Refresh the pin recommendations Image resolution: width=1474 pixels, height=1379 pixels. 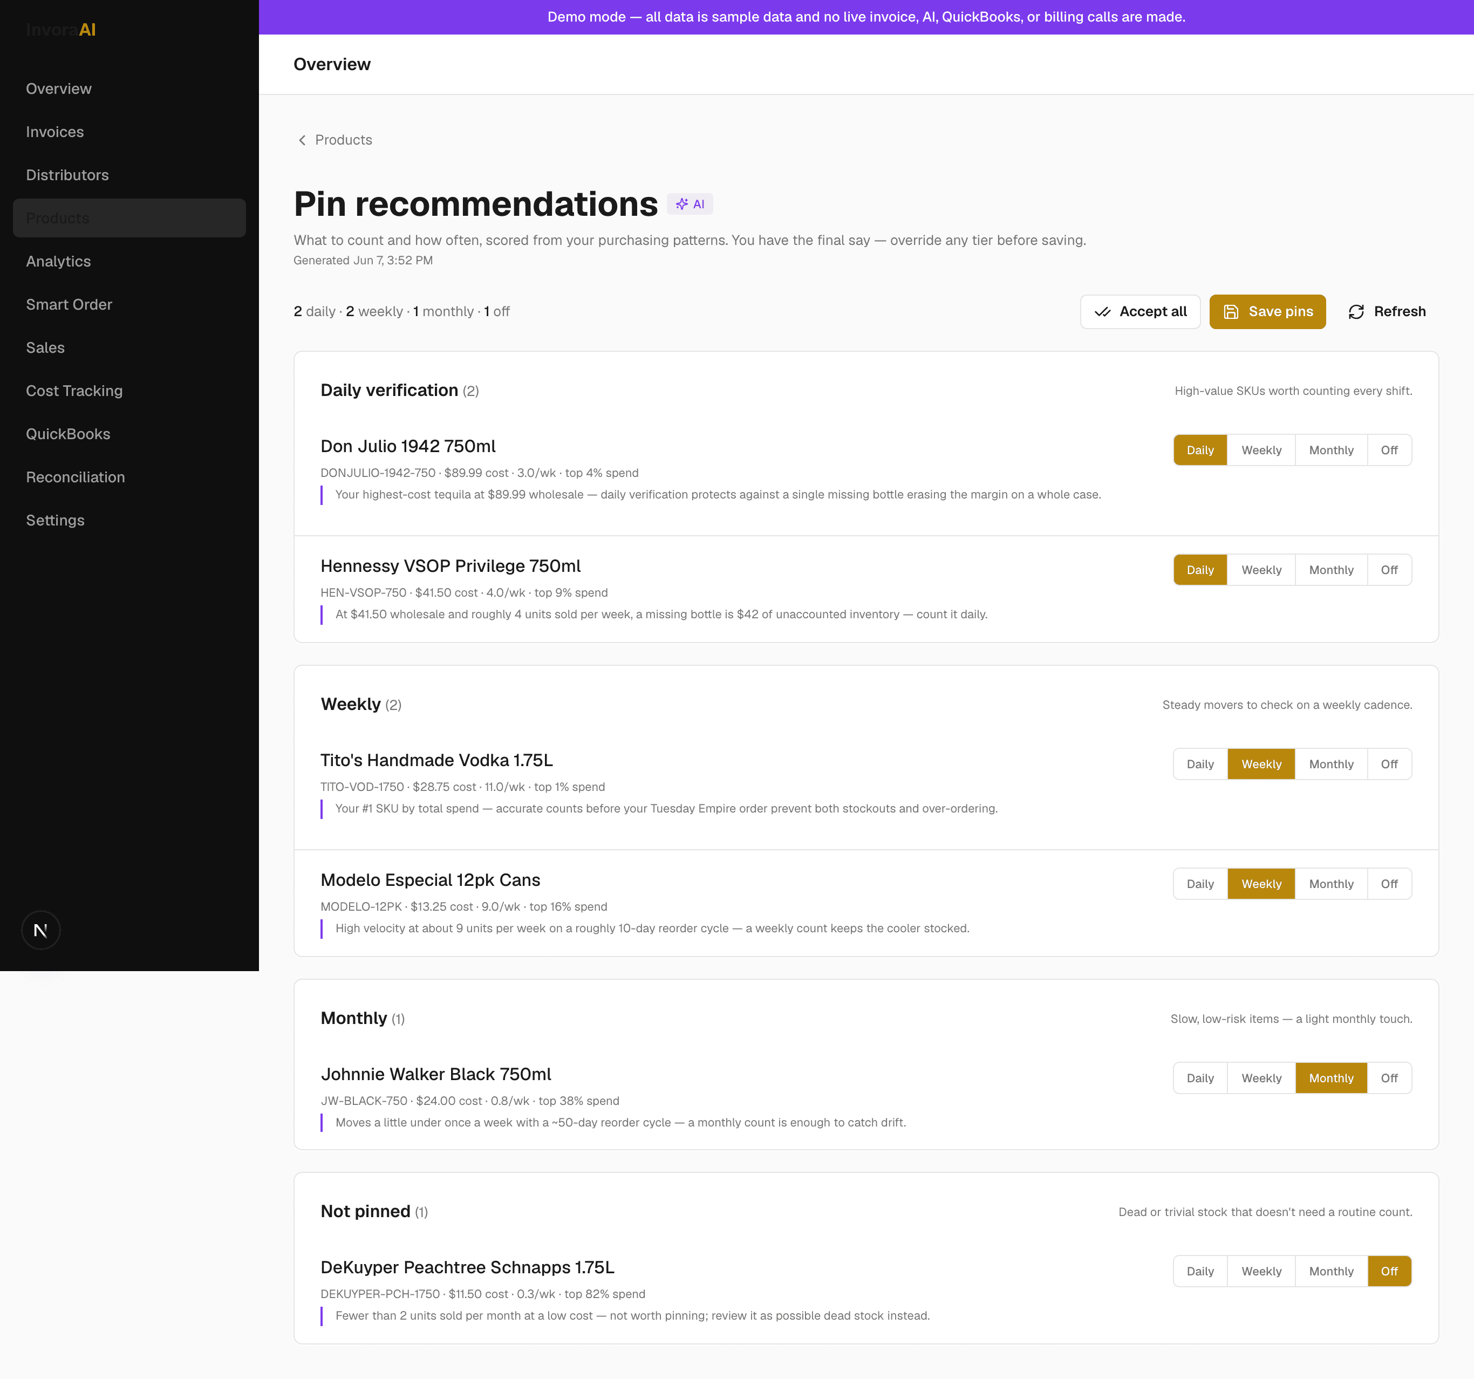1387,311
